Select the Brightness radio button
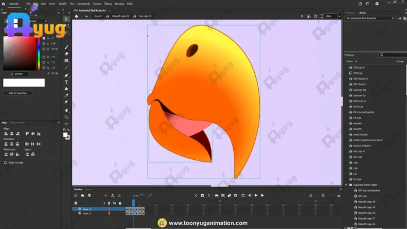Viewport: 407px width, 229px height. pos(44,49)
